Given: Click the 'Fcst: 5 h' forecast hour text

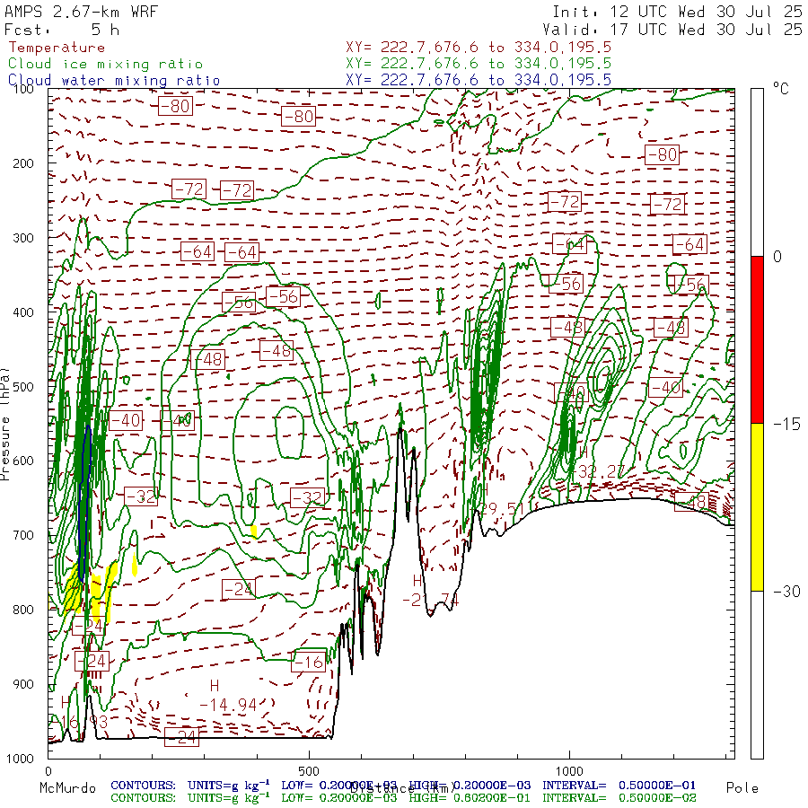Looking at the screenshot, I should [x=62, y=30].
